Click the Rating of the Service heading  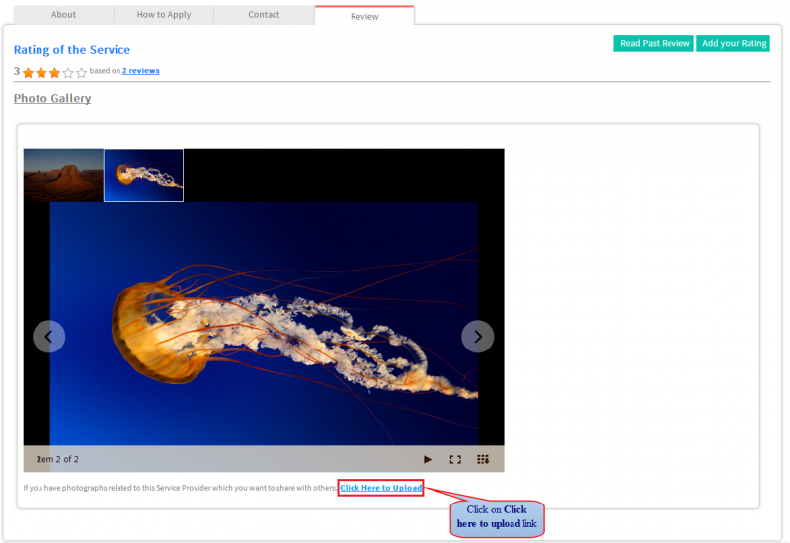point(72,50)
